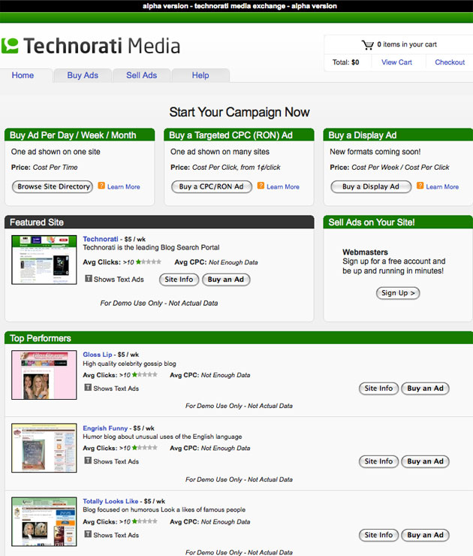
Task: Click the '0 items in your cart' text
Action: click(407, 44)
